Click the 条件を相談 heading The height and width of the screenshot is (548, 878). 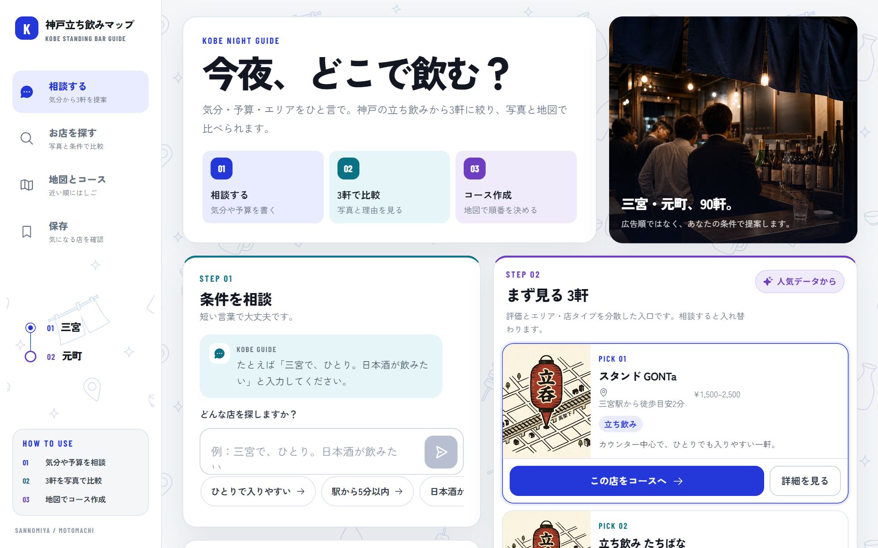(236, 299)
